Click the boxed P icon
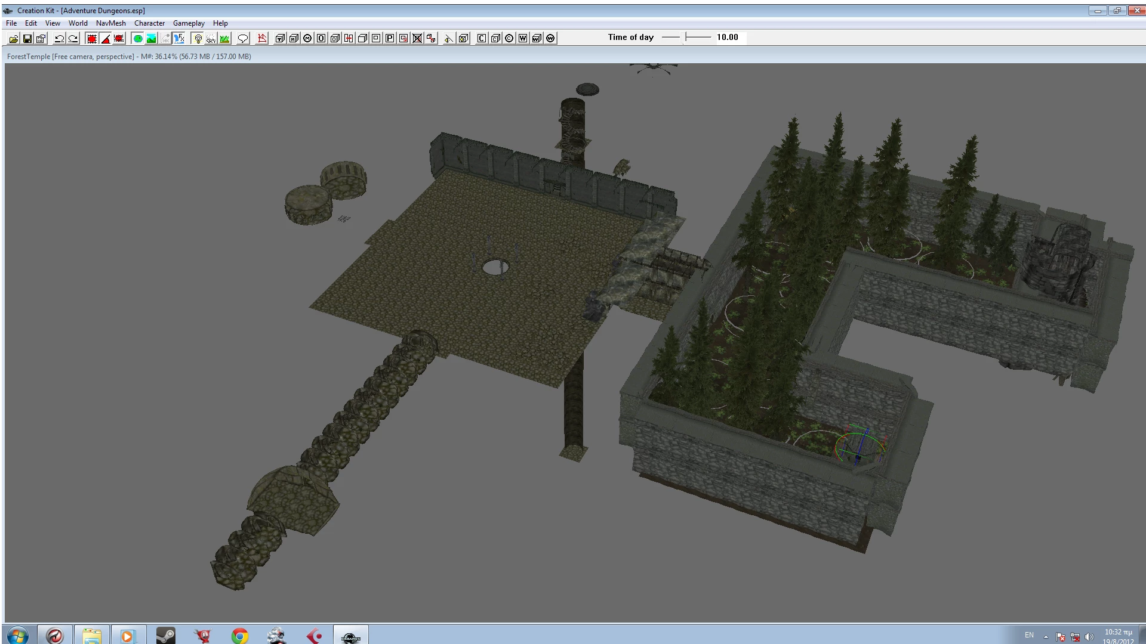This screenshot has height=644, width=1146. [390, 39]
